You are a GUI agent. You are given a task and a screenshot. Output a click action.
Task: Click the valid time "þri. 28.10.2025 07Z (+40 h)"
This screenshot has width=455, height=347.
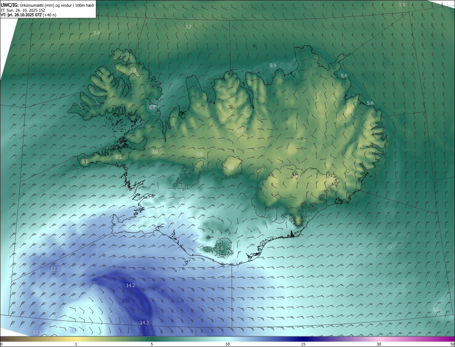tap(31, 15)
